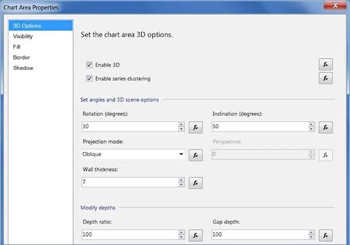Go to the Border page
350x245 pixels.
[x=41, y=57]
